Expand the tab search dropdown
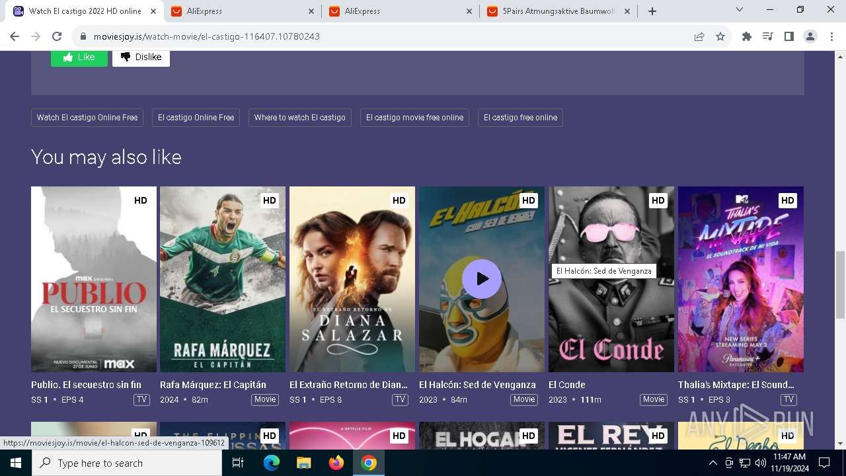Viewport: 846px width, 476px height. (x=740, y=10)
